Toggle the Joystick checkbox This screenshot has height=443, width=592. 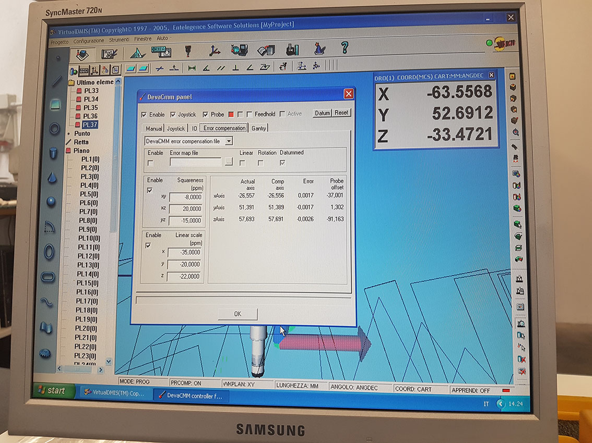(x=173, y=114)
